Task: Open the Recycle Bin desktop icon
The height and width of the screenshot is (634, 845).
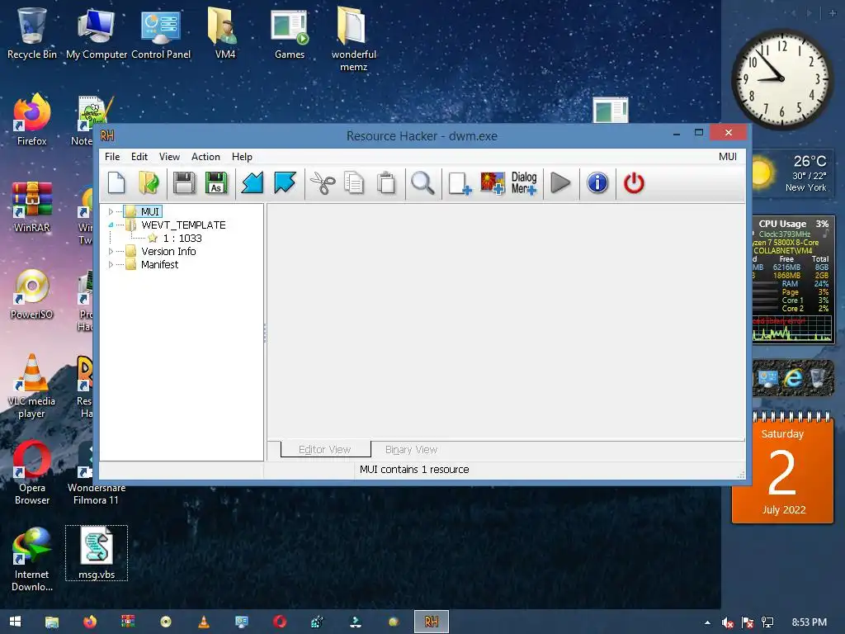Action: pyautogui.click(x=32, y=33)
